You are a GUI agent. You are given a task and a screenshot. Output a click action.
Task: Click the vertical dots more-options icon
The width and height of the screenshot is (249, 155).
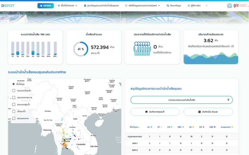pos(207,6)
